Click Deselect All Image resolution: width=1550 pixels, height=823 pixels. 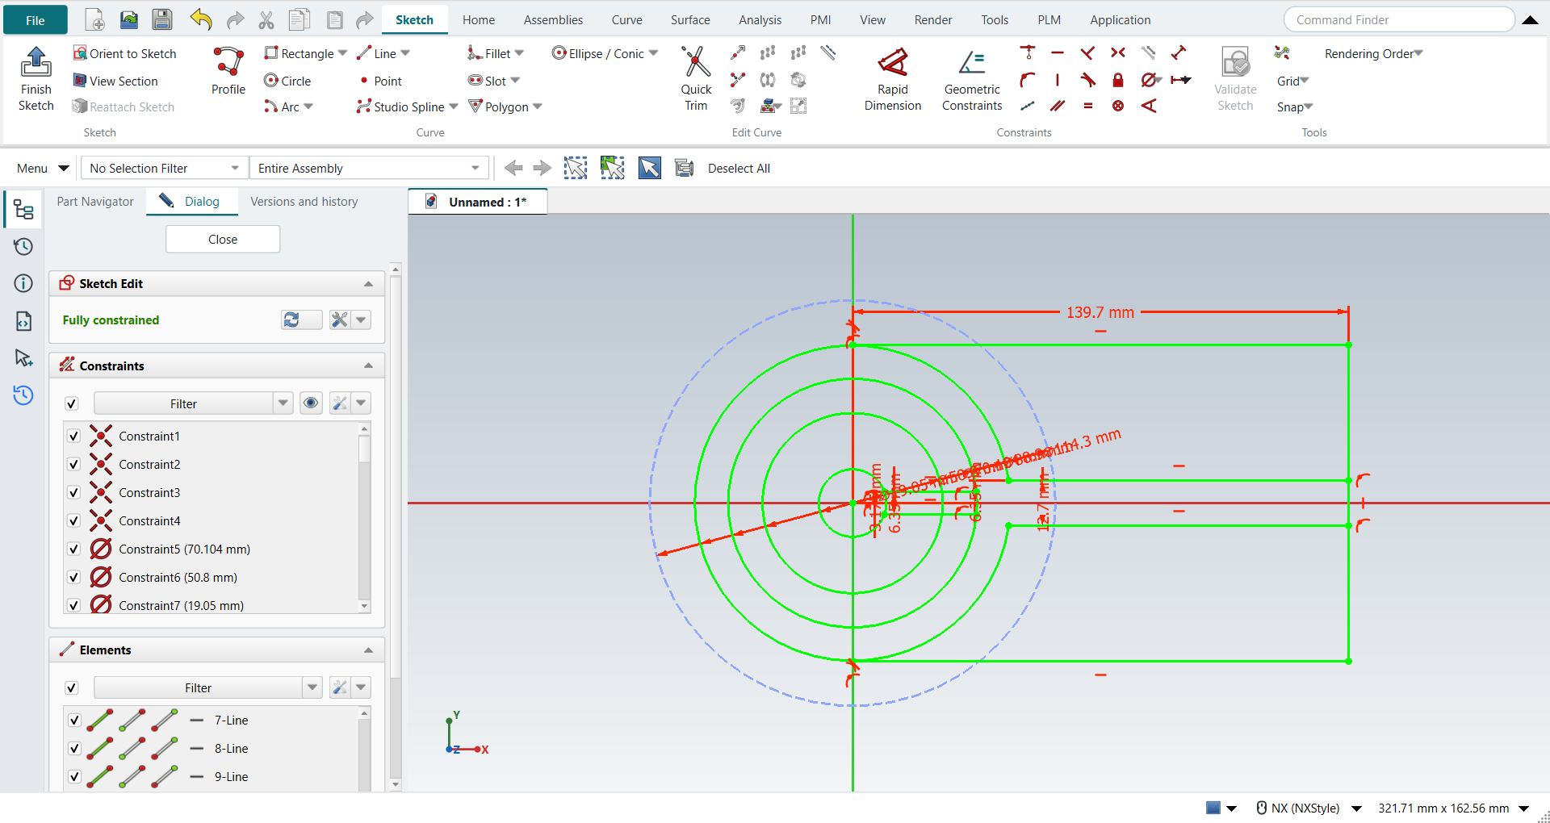(739, 168)
